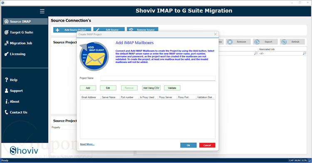The width and height of the screenshot is (312, 163).
Task: Click the Associated Job column header
Action: (282, 49)
